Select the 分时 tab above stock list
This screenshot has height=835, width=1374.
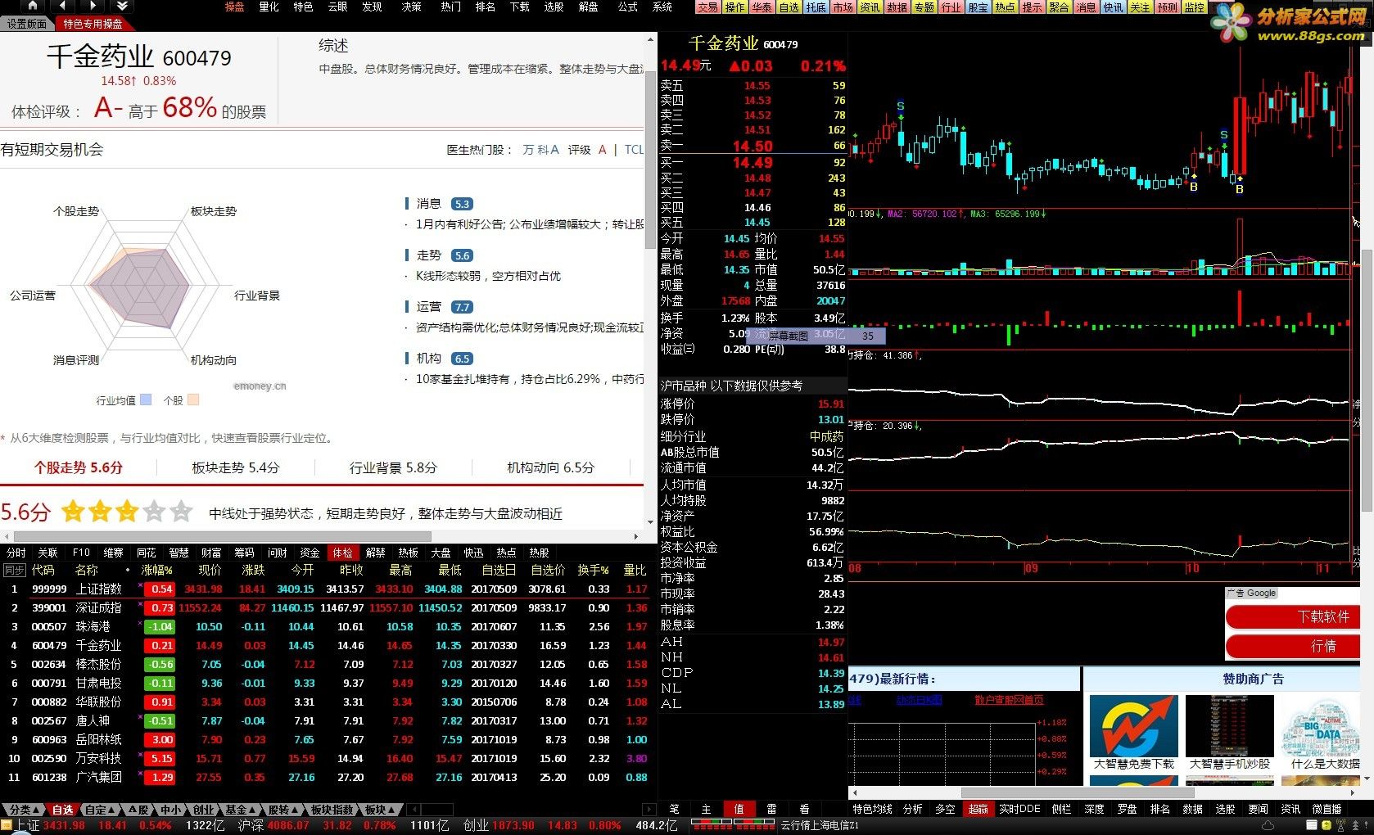tap(16, 553)
